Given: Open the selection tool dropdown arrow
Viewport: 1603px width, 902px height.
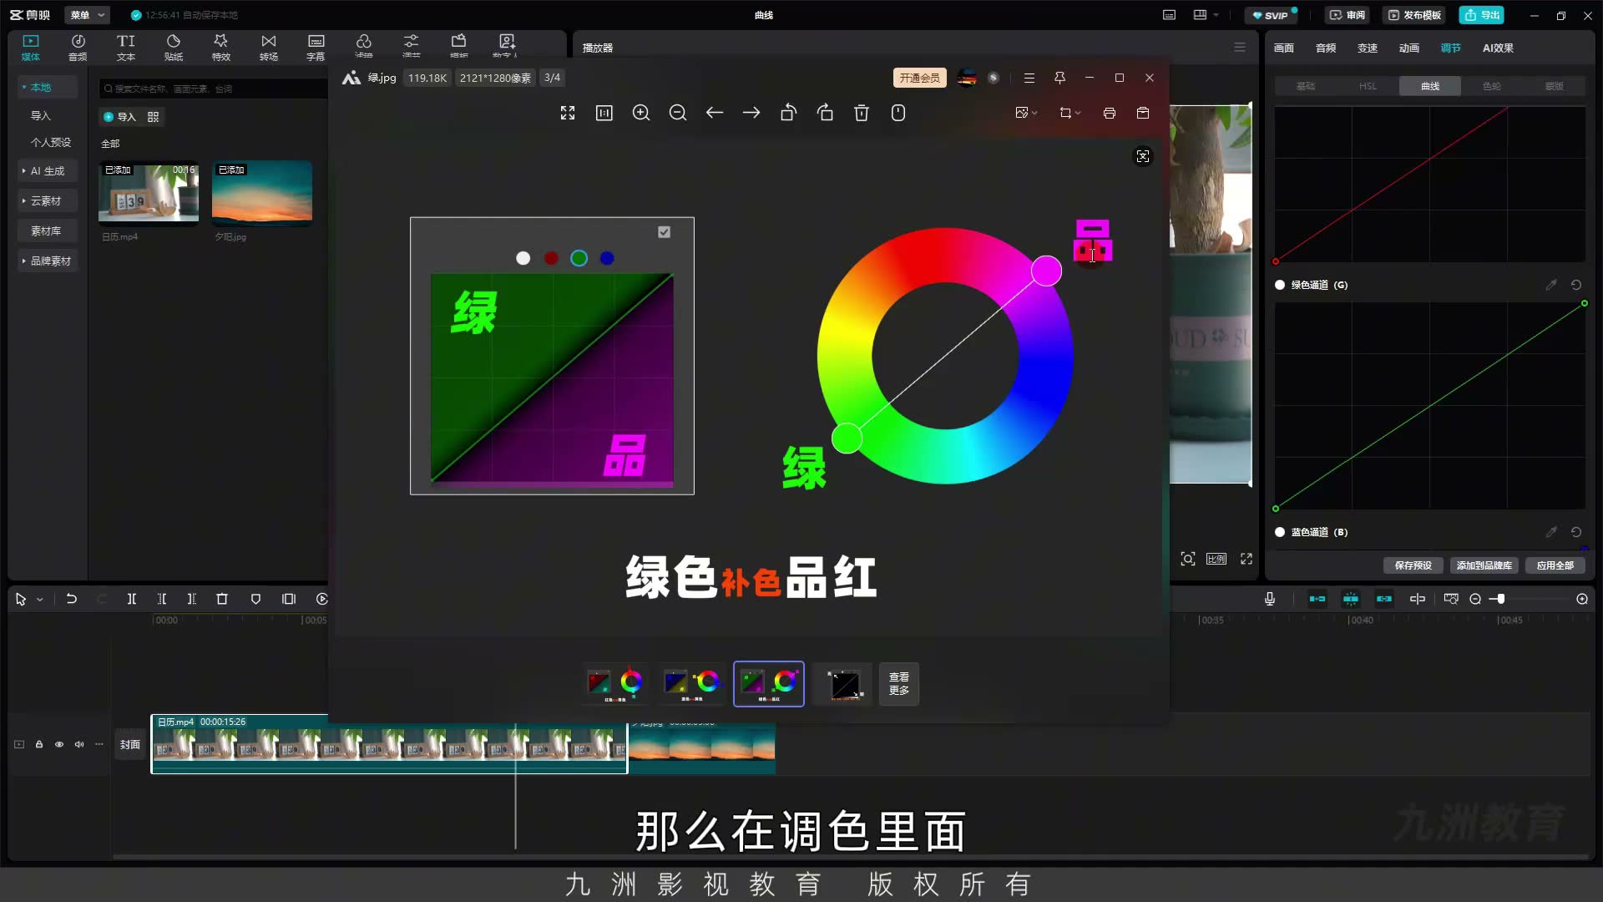Looking at the screenshot, I should pos(39,600).
